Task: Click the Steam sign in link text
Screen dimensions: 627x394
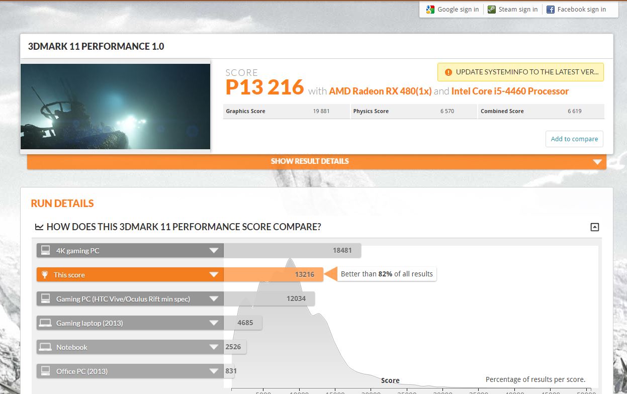Action: click(518, 9)
